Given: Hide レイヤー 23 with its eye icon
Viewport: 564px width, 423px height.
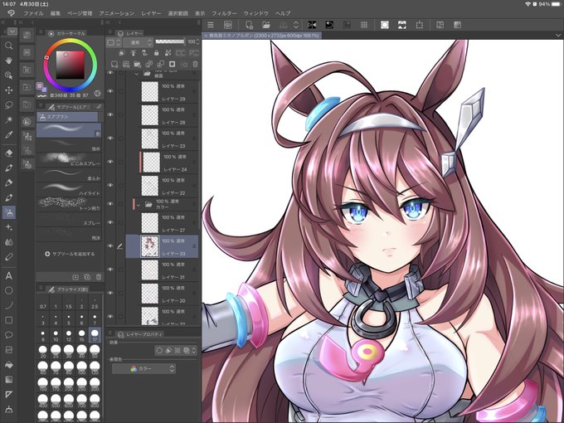Looking at the screenshot, I should 110,139.
